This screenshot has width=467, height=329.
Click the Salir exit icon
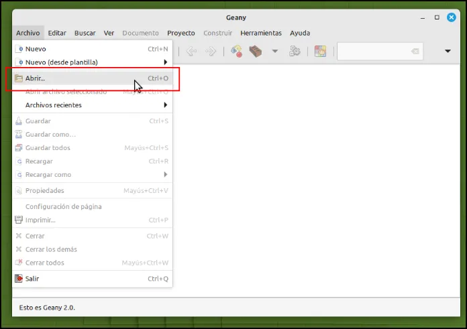click(19, 279)
